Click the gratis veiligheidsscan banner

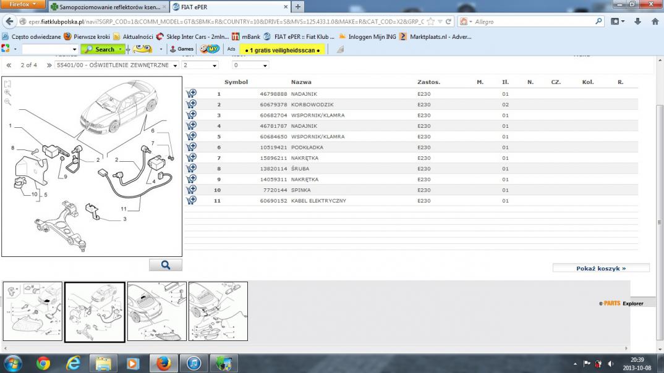pos(283,50)
